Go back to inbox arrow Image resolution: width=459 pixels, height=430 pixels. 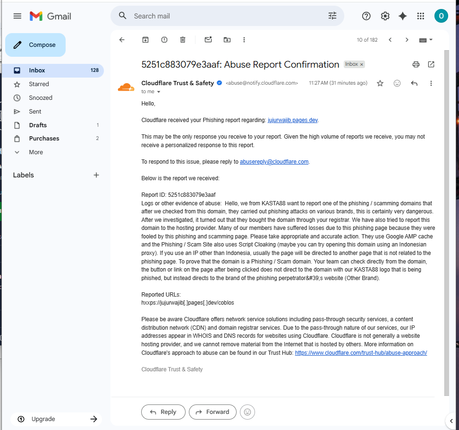click(x=122, y=40)
